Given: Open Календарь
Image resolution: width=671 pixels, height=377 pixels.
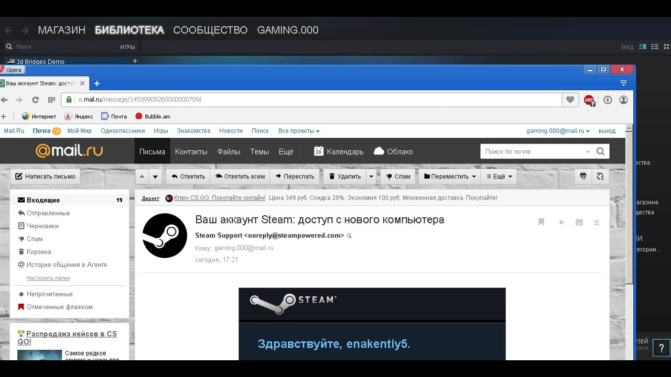Looking at the screenshot, I should (x=339, y=151).
